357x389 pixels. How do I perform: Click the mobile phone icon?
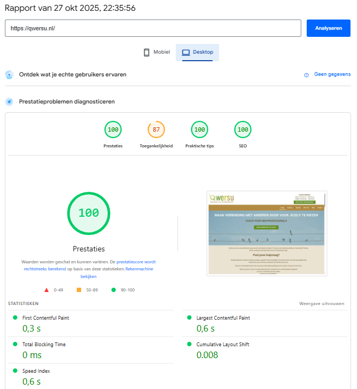[147, 53]
